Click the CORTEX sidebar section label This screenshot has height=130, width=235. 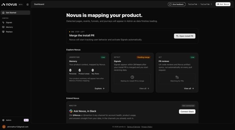coord(5,18)
